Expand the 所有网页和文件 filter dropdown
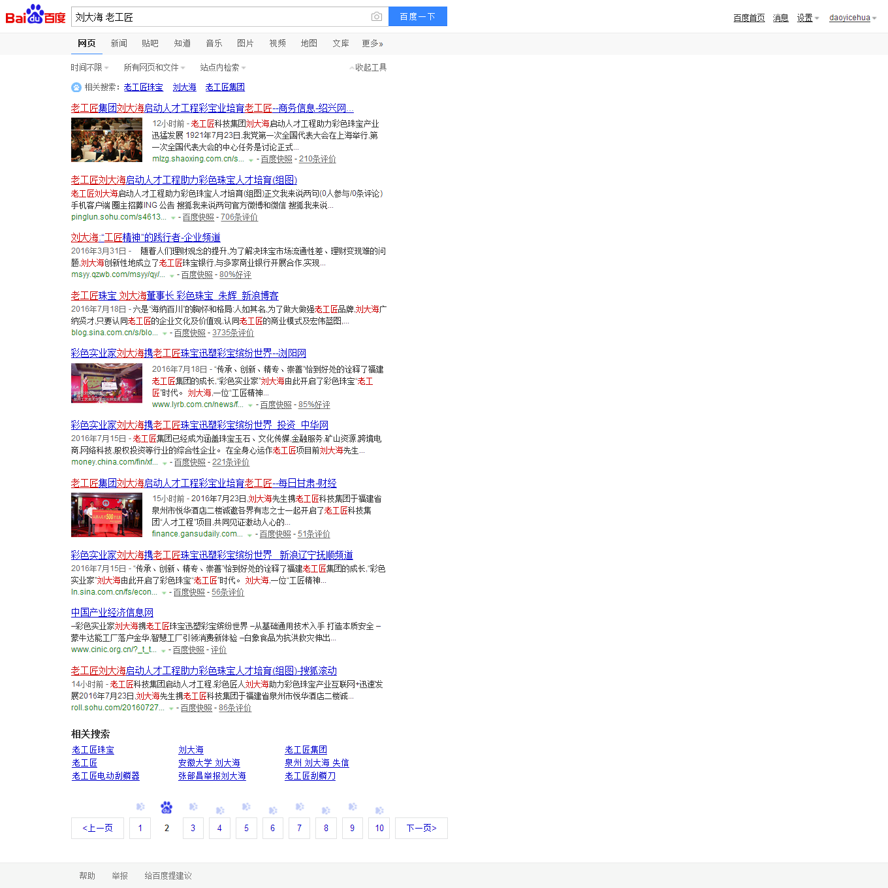The width and height of the screenshot is (888, 888). (154, 67)
